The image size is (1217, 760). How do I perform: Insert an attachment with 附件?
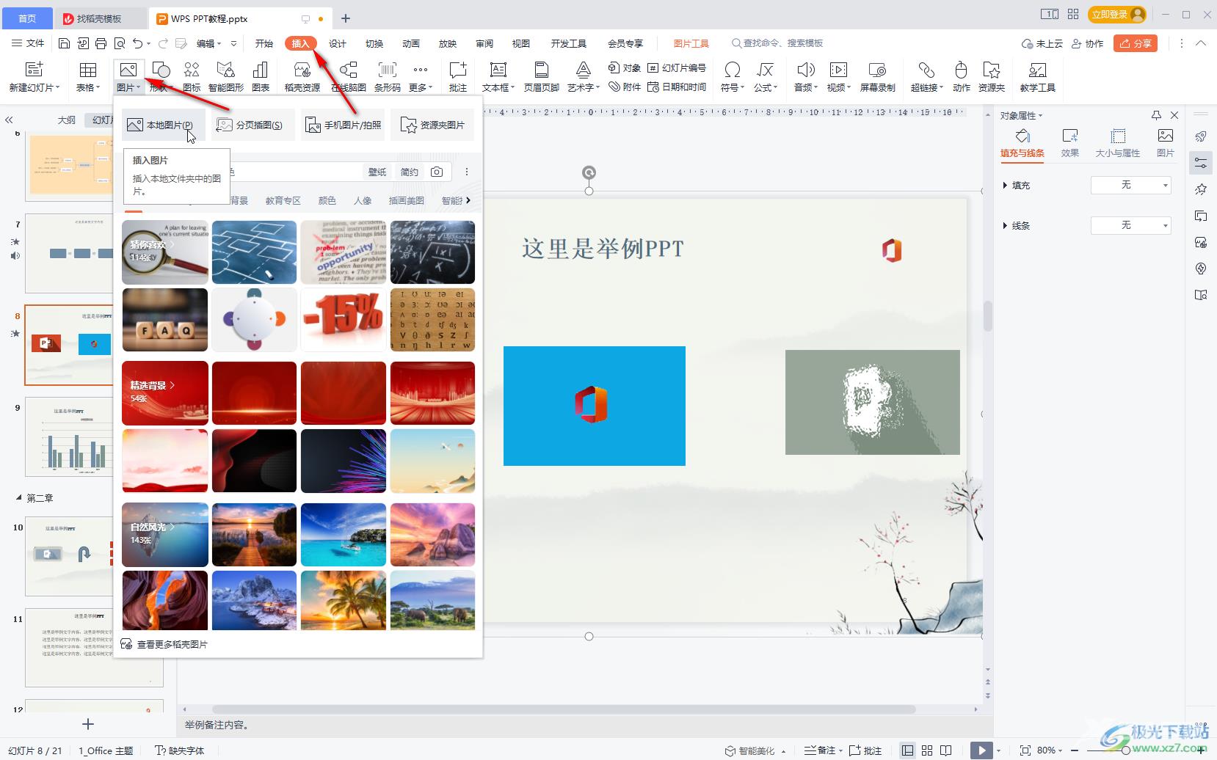(625, 87)
